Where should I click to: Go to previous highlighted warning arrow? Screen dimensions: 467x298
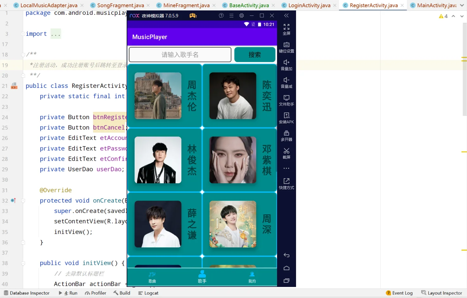pyautogui.click(x=453, y=16)
